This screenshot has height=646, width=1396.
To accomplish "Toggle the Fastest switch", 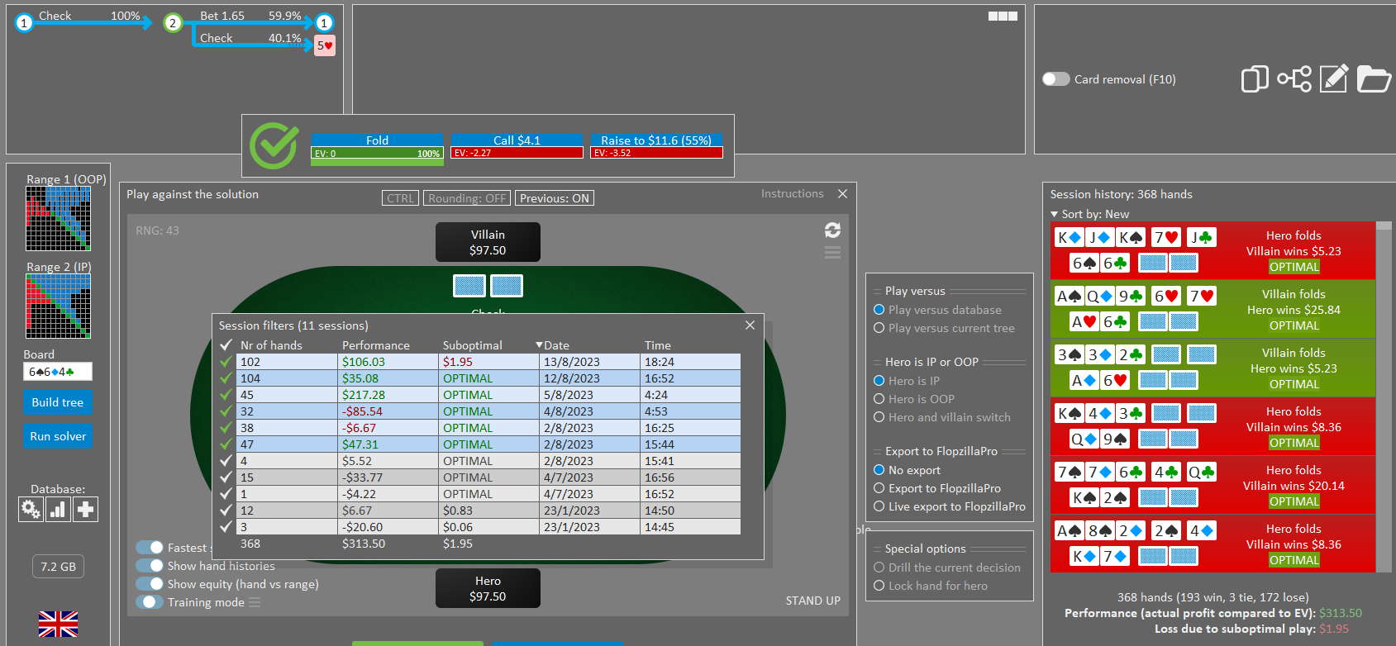I will tap(150, 548).
